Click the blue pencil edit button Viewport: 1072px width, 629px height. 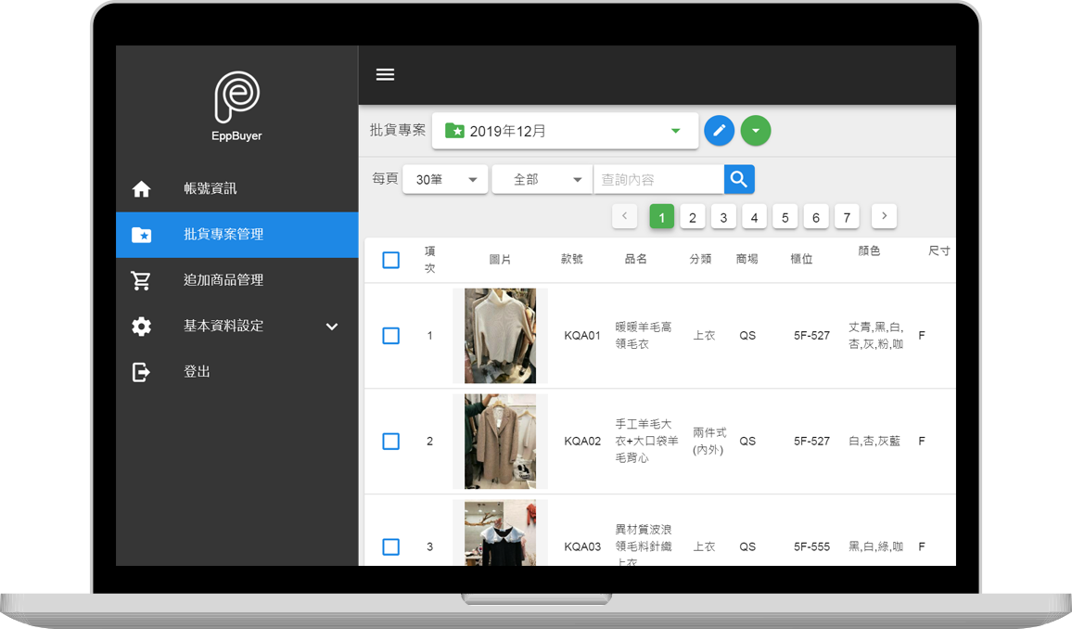(x=719, y=131)
